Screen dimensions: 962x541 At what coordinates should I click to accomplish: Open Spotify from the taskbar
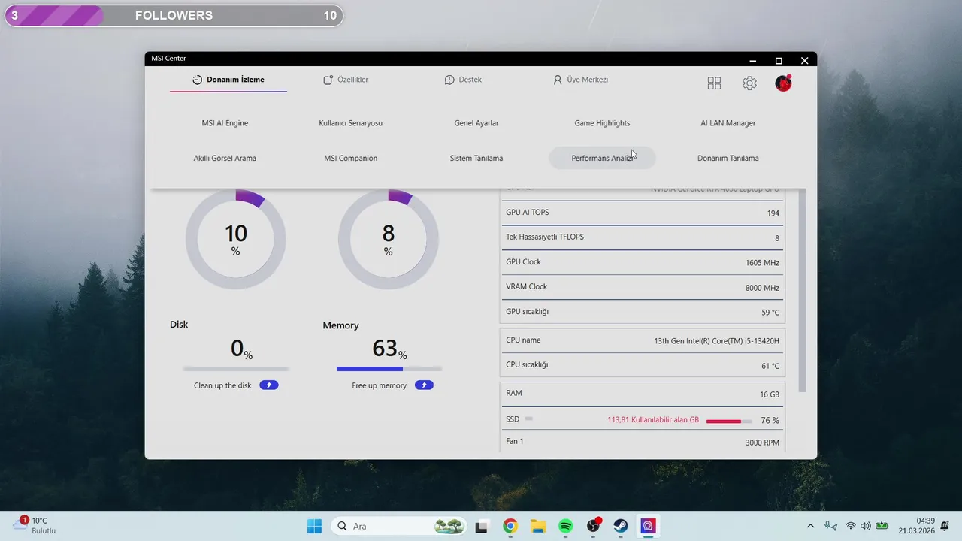click(566, 526)
